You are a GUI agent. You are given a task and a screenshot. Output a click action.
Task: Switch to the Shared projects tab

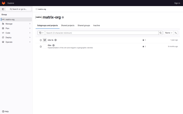(68, 26)
